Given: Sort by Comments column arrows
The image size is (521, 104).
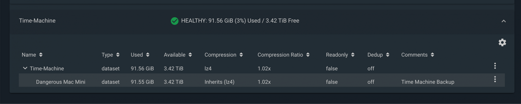Looking at the screenshot, I should [x=432, y=55].
